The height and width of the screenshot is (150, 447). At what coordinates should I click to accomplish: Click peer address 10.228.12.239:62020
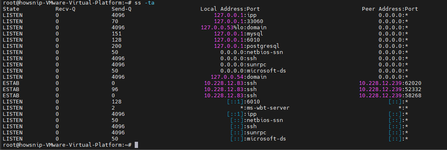[390, 83]
